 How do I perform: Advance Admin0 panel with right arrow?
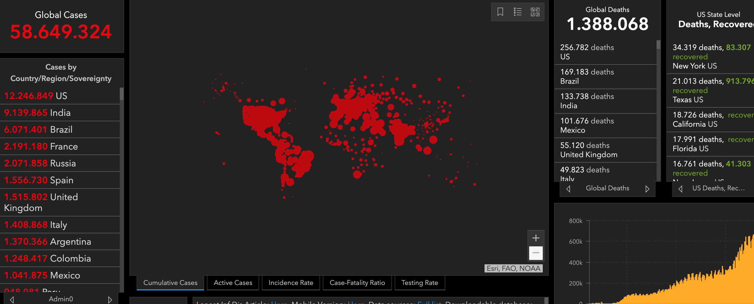pyautogui.click(x=110, y=299)
